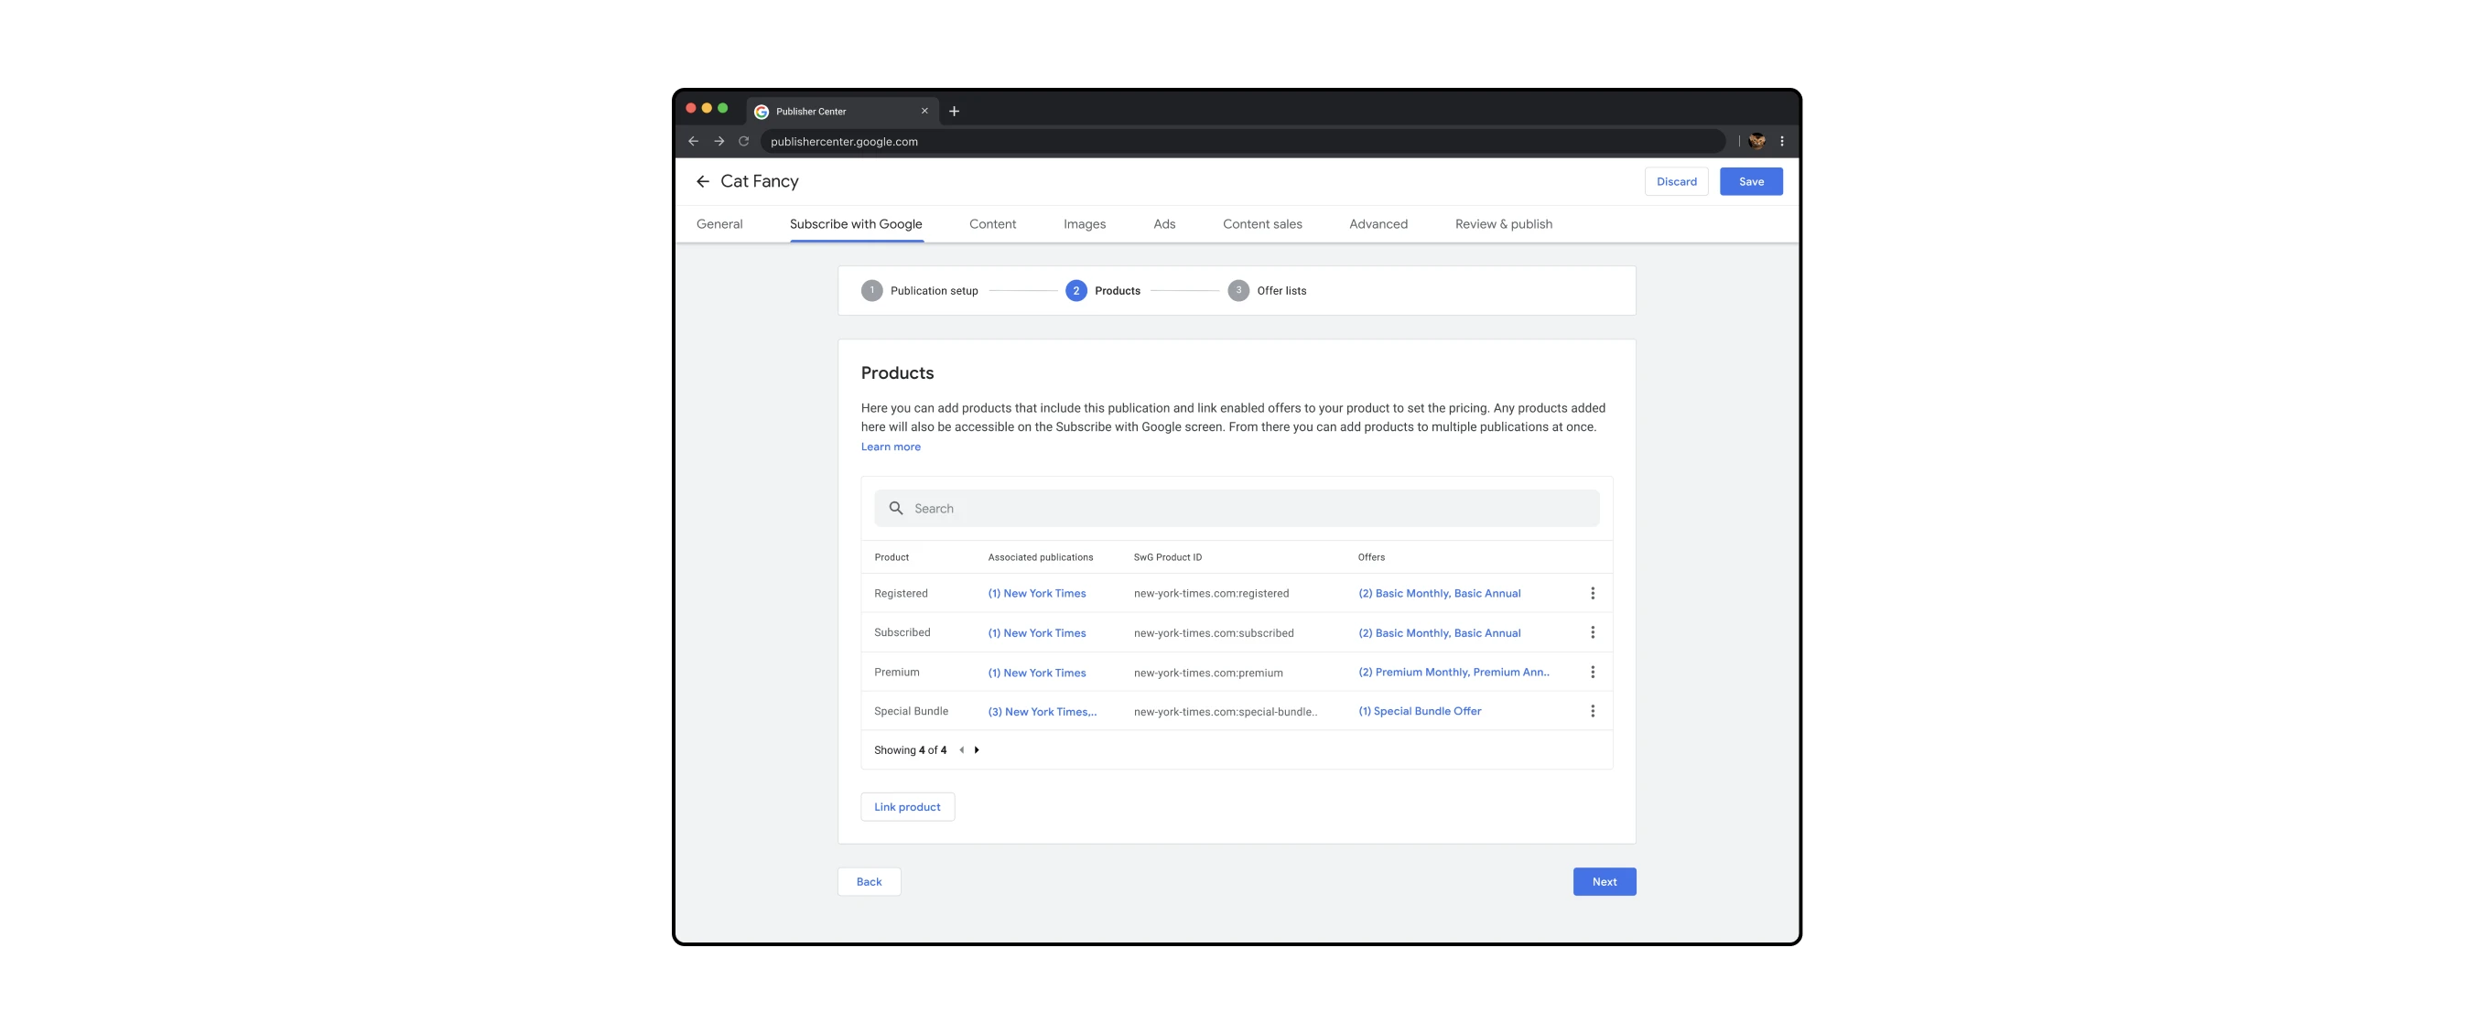Open the kebab menu on the Special Bundle row
The height and width of the screenshot is (1034, 2475).
pyautogui.click(x=1593, y=710)
